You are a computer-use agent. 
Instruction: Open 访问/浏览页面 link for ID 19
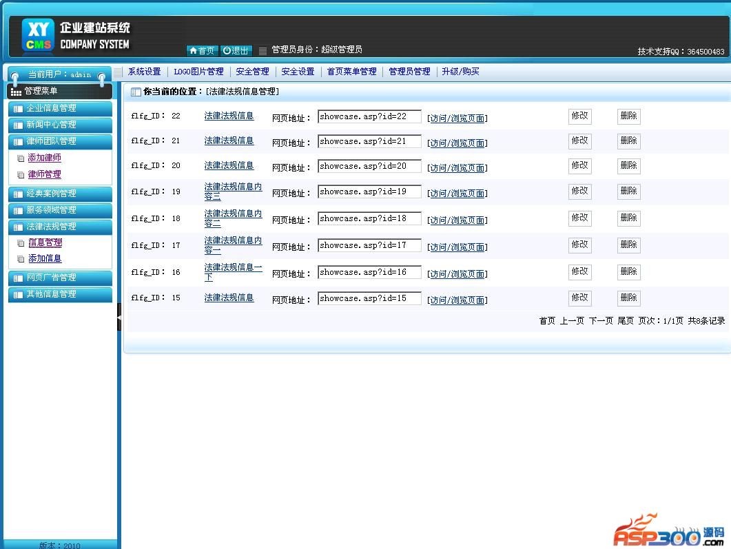(x=457, y=194)
